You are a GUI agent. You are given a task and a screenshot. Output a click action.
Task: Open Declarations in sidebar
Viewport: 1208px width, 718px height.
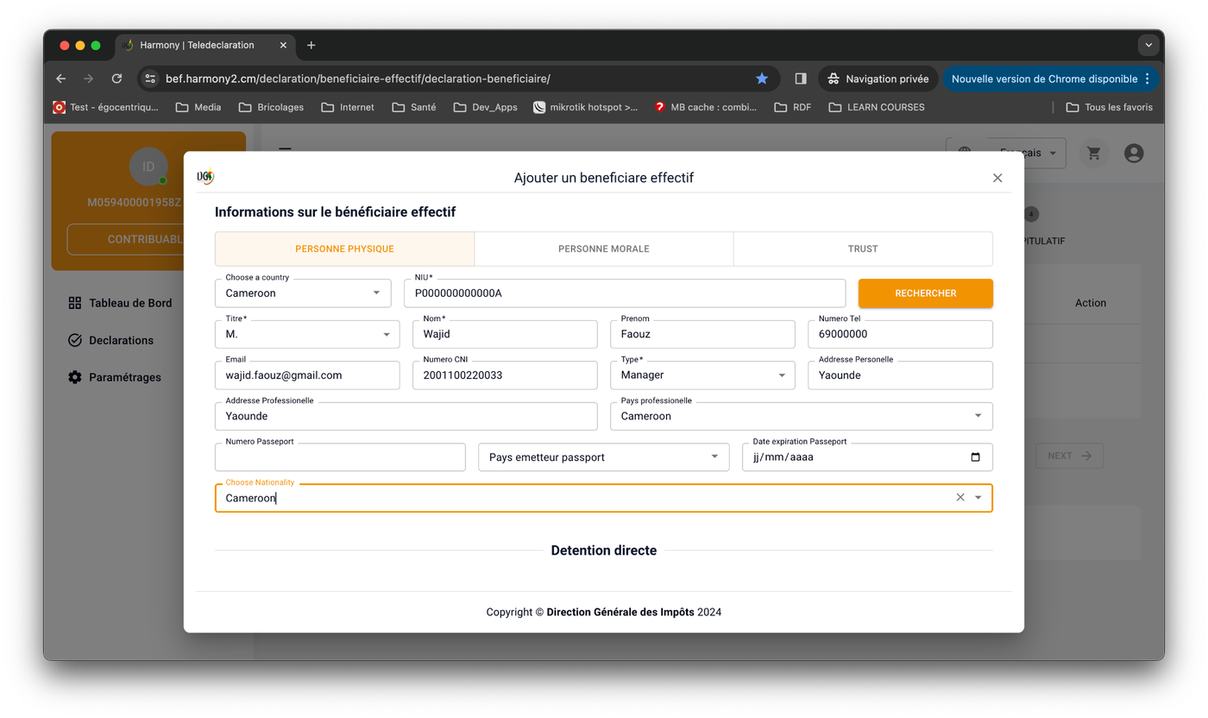[x=110, y=340]
